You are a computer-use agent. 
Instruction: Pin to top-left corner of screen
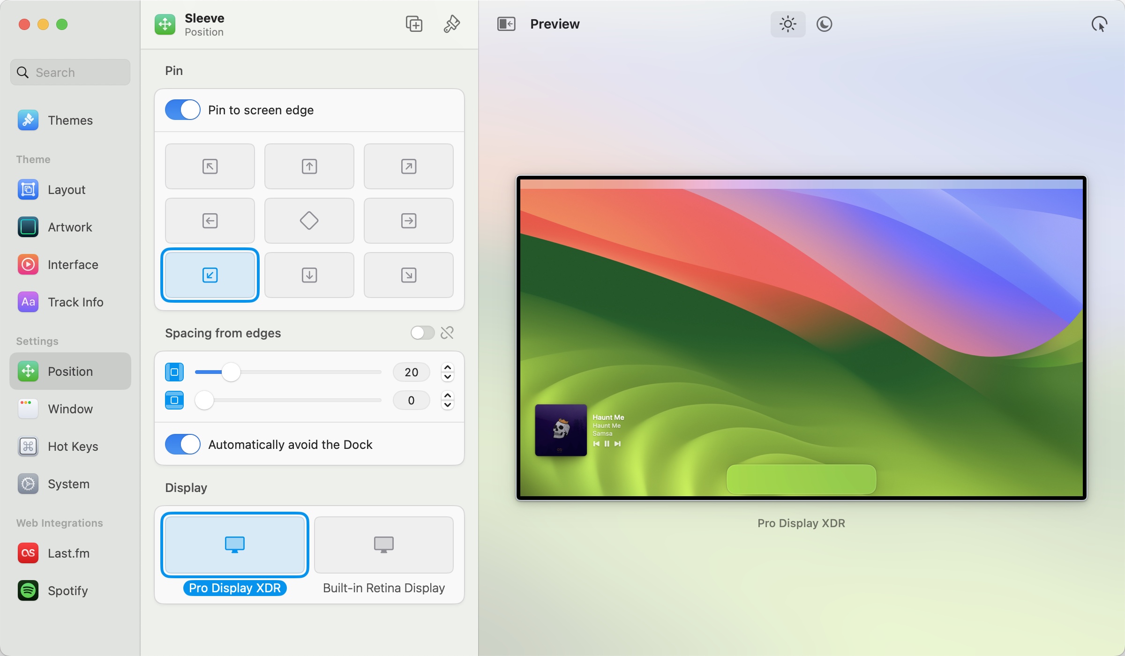click(x=210, y=166)
